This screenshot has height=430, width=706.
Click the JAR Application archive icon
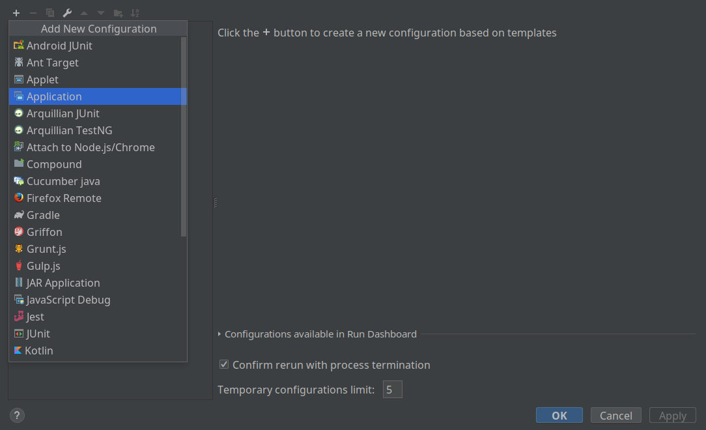pos(18,282)
